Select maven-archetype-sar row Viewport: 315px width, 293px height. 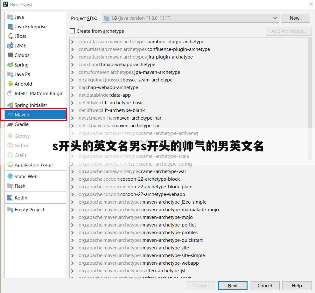click(188, 126)
